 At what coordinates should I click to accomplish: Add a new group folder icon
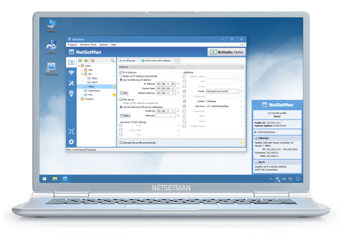[86, 61]
